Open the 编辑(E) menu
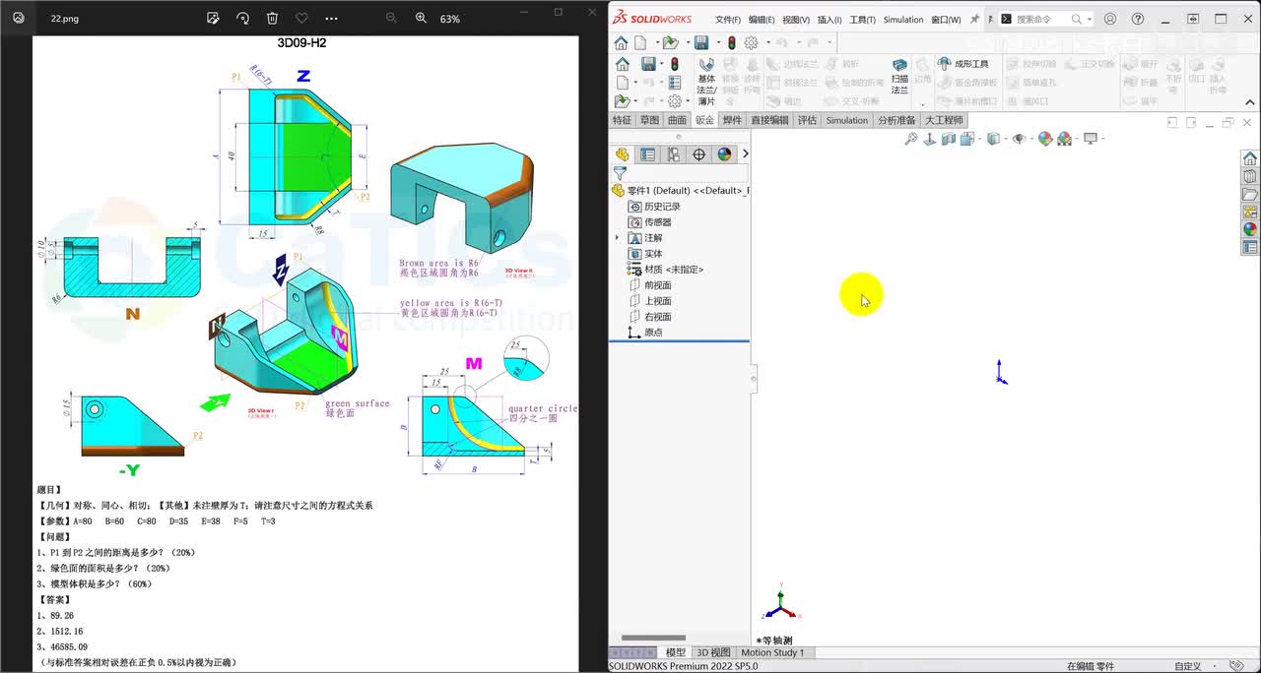1261x673 pixels. [762, 20]
